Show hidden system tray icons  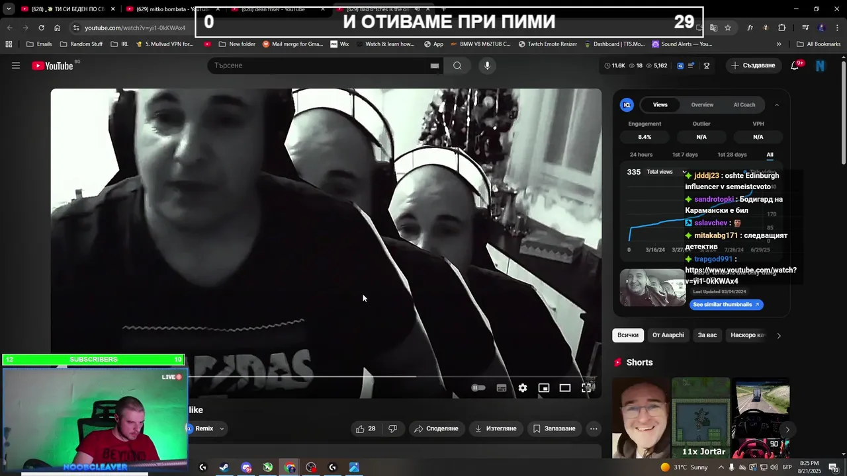pos(721,467)
